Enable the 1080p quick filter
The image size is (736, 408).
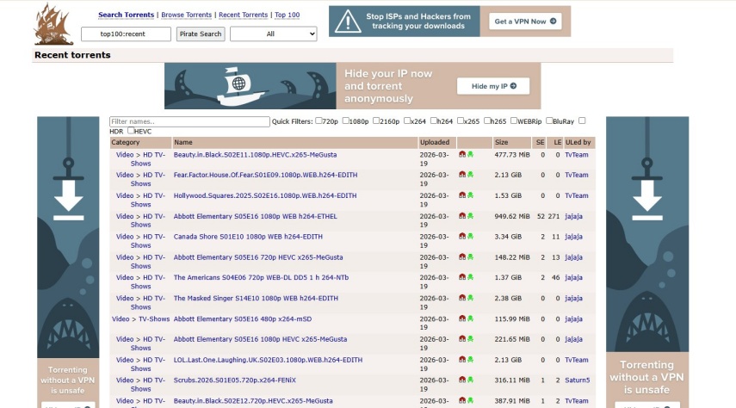point(346,121)
